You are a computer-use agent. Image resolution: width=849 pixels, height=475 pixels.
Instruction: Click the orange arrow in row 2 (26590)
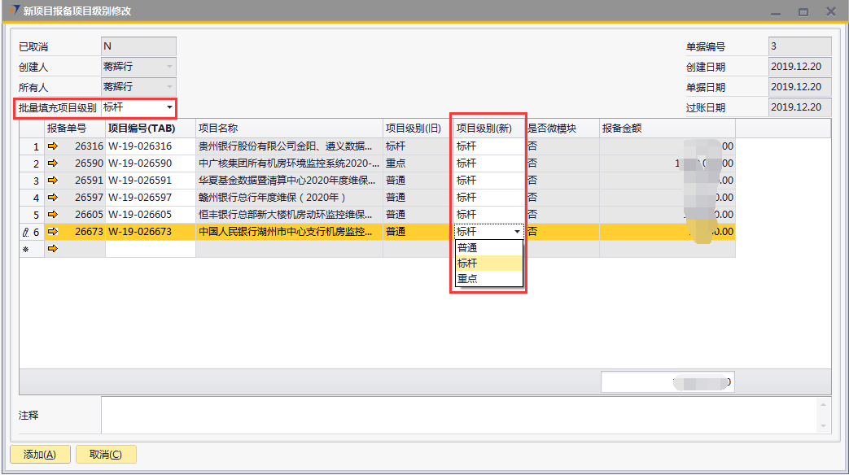coord(54,163)
